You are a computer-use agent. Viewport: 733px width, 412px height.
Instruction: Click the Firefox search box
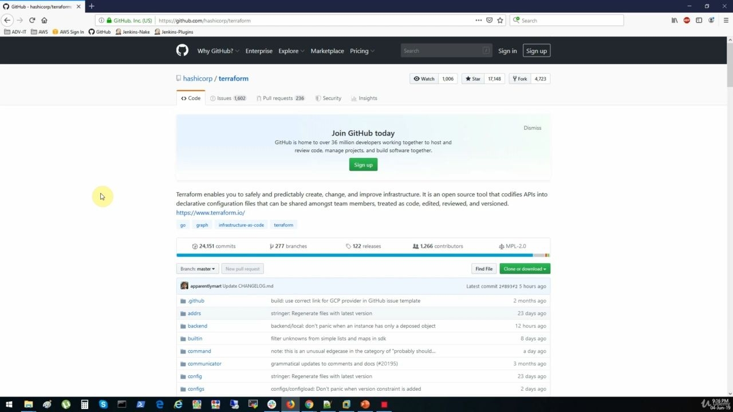[x=566, y=20]
